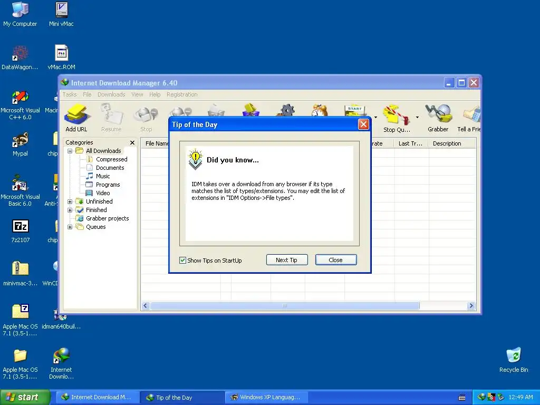Select the minivmac-3 zip folder icon
540x405 pixels.
(x=20, y=274)
